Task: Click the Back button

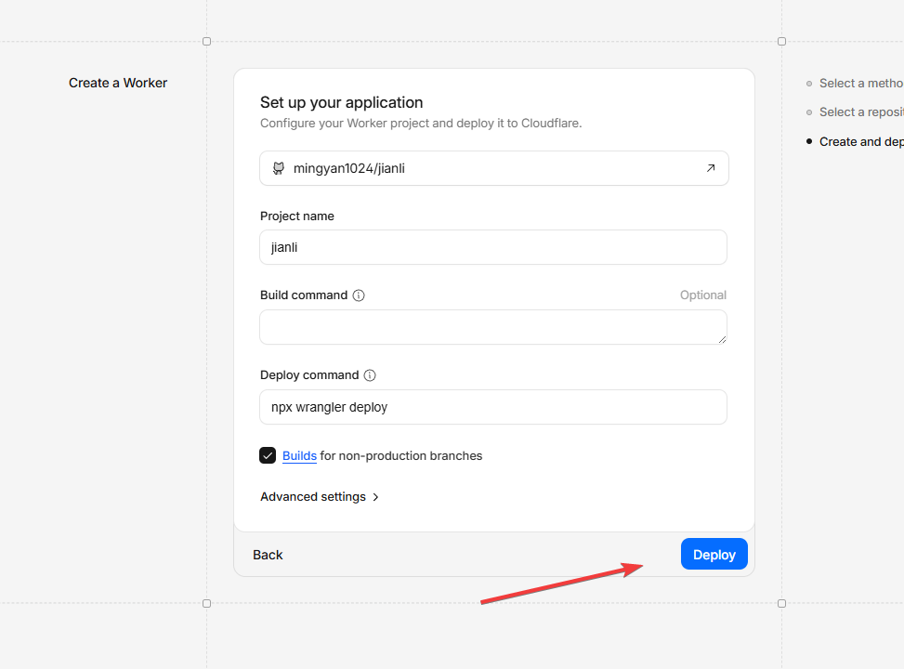Action: click(268, 555)
